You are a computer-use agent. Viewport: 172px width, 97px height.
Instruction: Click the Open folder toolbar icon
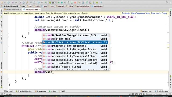click(2, 2)
